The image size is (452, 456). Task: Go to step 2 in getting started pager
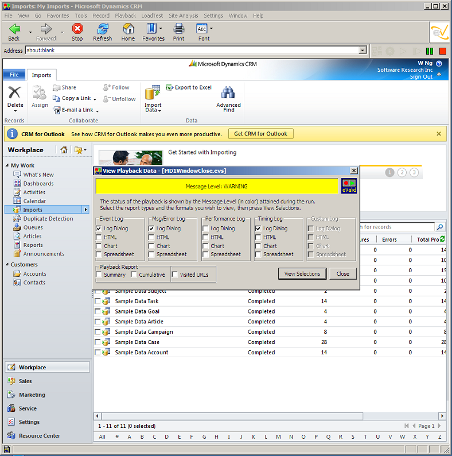pyautogui.click(x=402, y=172)
